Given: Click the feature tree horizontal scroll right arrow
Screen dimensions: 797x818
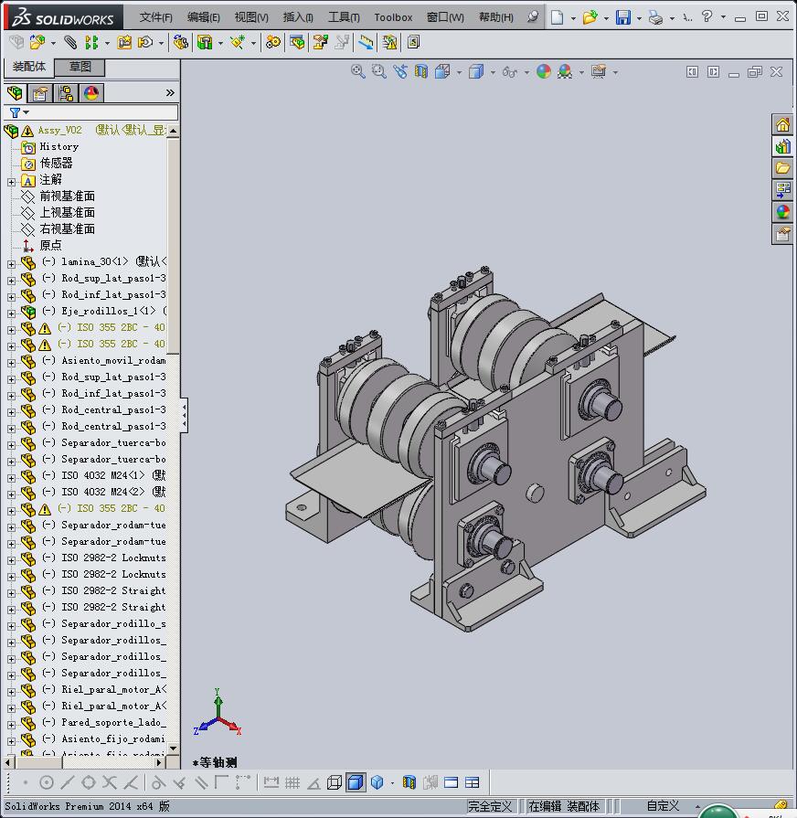Looking at the screenshot, I should (160, 762).
